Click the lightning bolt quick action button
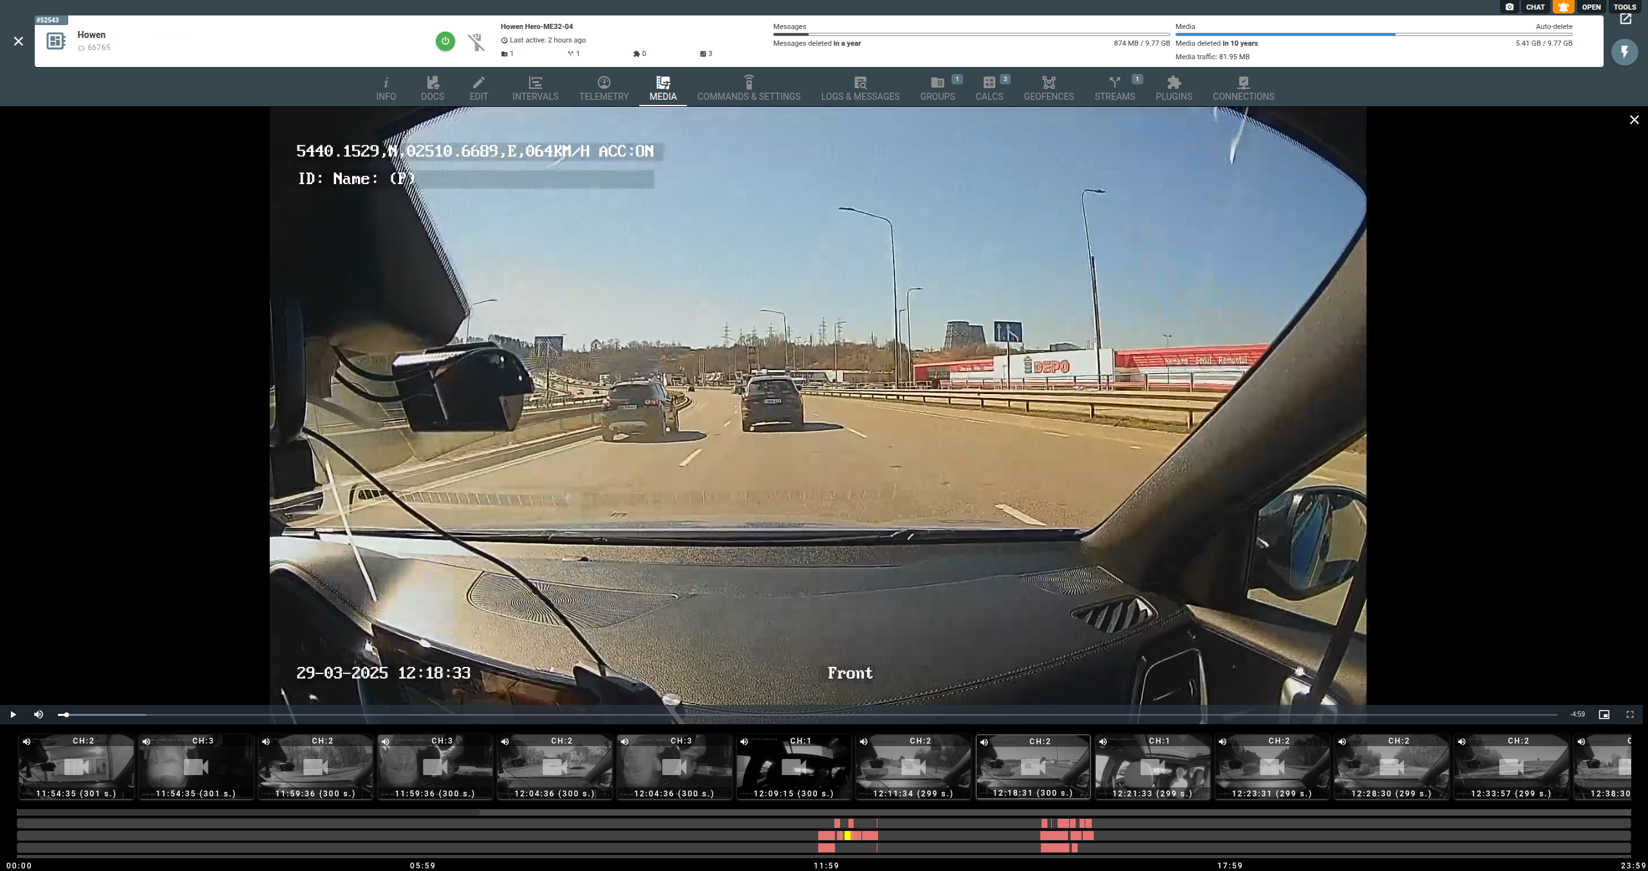This screenshot has height=871, width=1648. point(1624,52)
